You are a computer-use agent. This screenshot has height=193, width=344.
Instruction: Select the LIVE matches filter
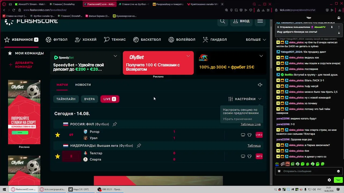tap(110, 99)
